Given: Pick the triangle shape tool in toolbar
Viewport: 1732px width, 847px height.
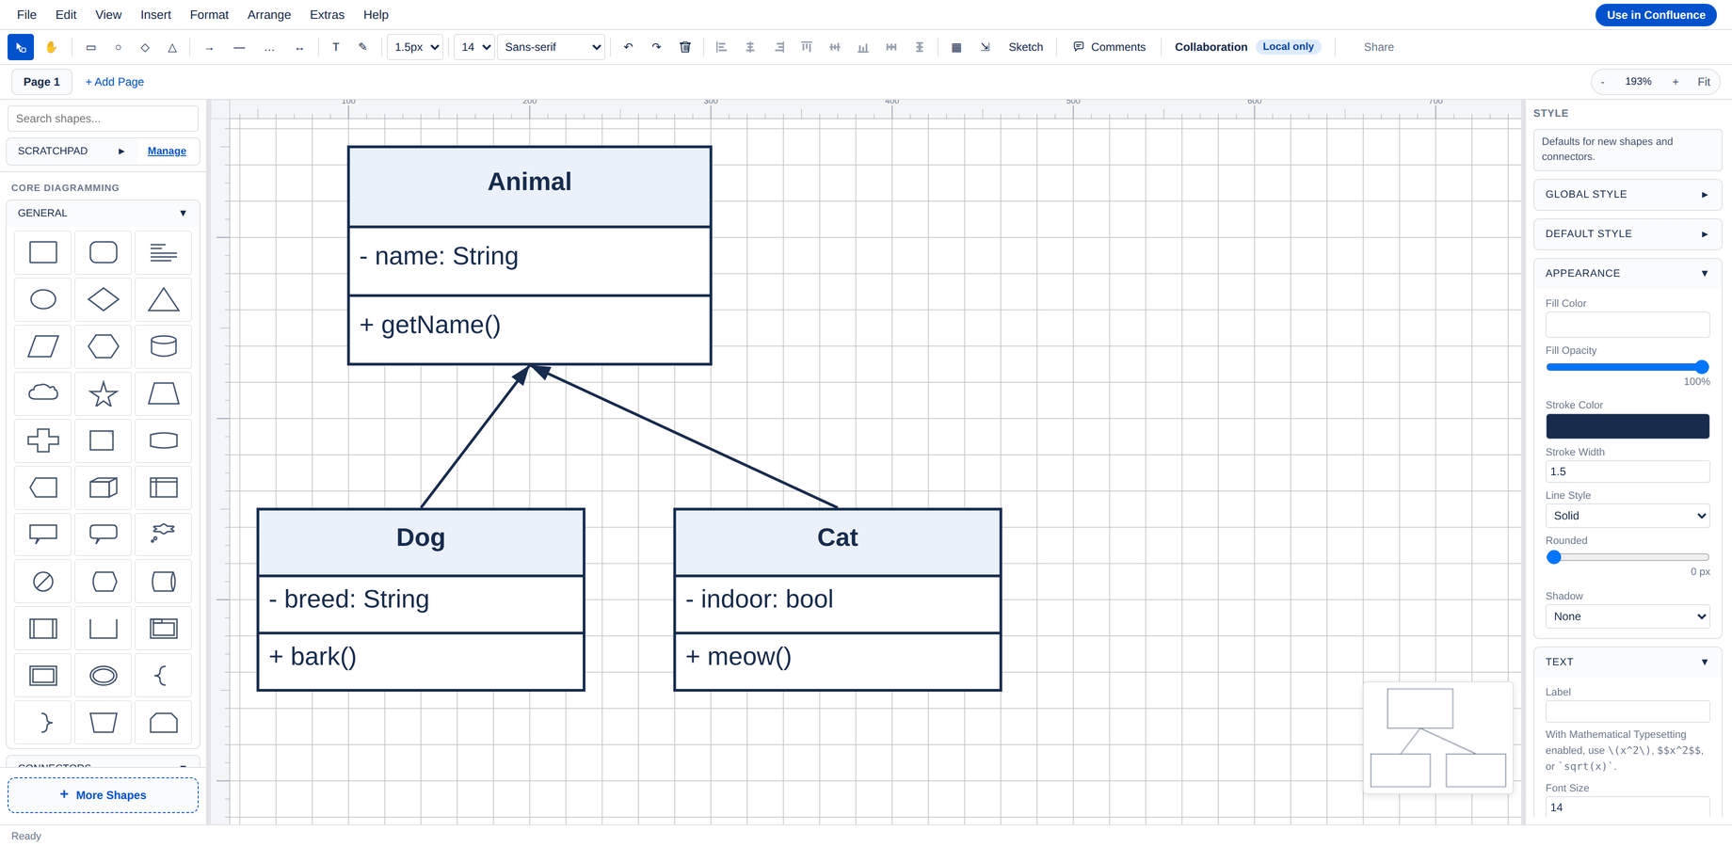Looking at the screenshot, I should 172,47.
